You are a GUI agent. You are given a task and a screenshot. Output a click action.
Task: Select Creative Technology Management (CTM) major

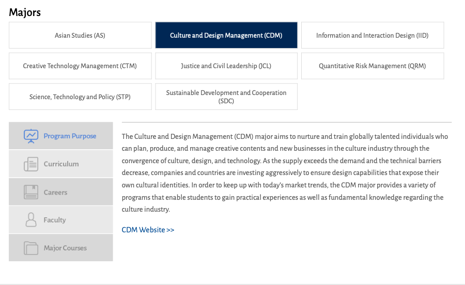tap(80, 66)
